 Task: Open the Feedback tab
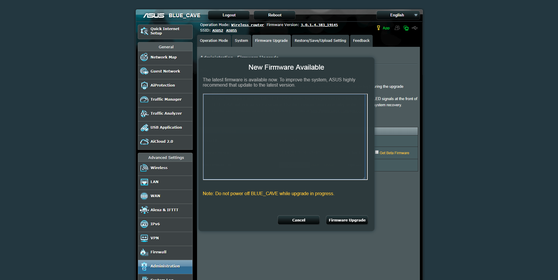coord(361,41)
